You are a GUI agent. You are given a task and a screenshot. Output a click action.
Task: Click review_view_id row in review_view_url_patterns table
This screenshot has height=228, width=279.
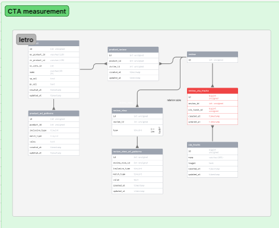pos(137,163)
